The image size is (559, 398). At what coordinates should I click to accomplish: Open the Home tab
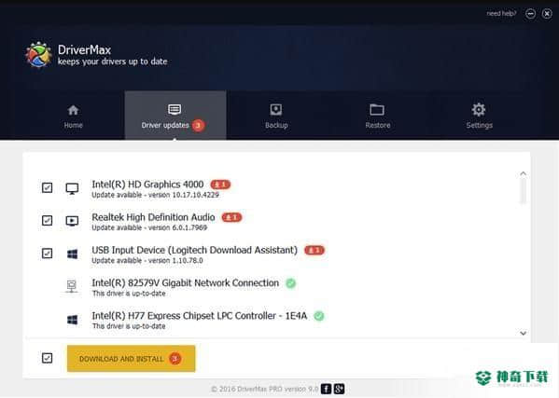(x=73, y=117)
